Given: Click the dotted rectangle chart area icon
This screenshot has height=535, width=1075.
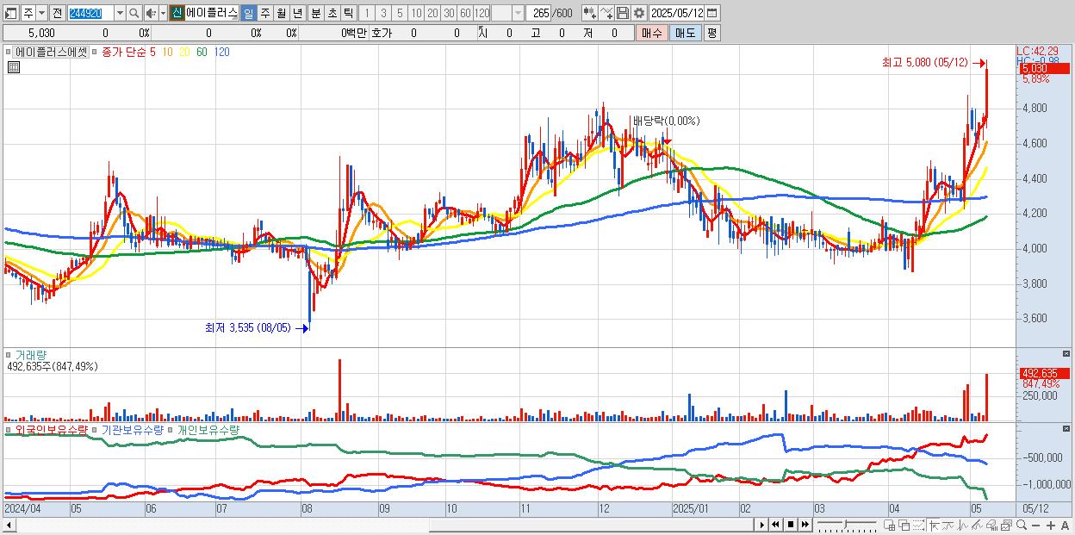Looking at the screenshot, I should [918, 525].
